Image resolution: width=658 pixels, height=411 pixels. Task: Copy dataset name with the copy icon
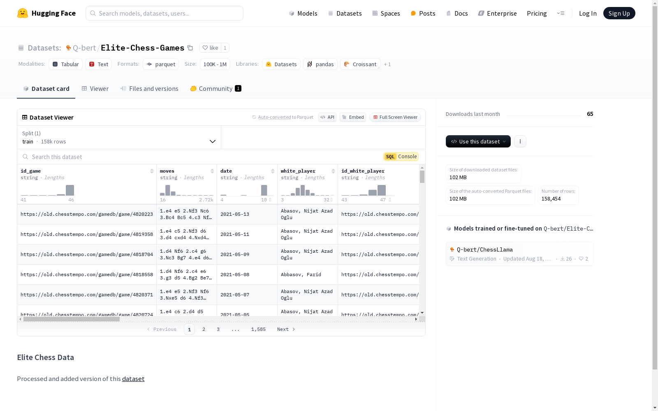190,48
